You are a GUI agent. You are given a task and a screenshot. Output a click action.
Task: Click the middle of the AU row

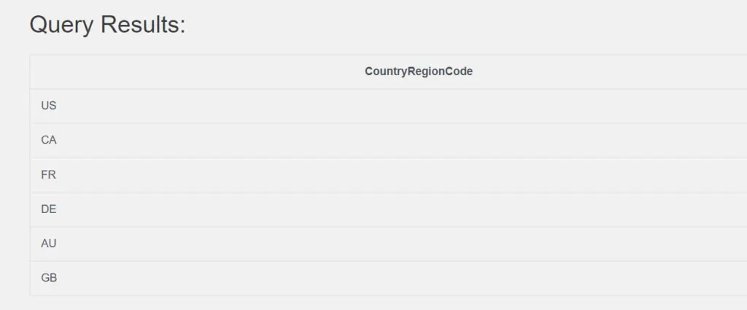(x=388, y=244)
